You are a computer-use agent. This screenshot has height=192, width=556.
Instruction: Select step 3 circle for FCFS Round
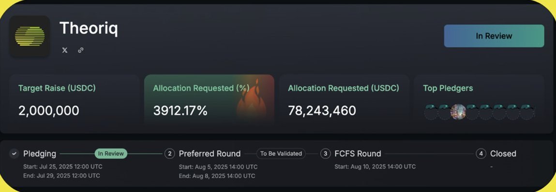pos(325,153)
